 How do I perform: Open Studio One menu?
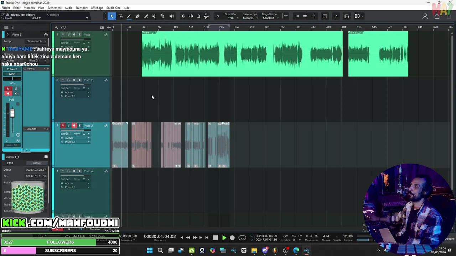coord(113,8)
